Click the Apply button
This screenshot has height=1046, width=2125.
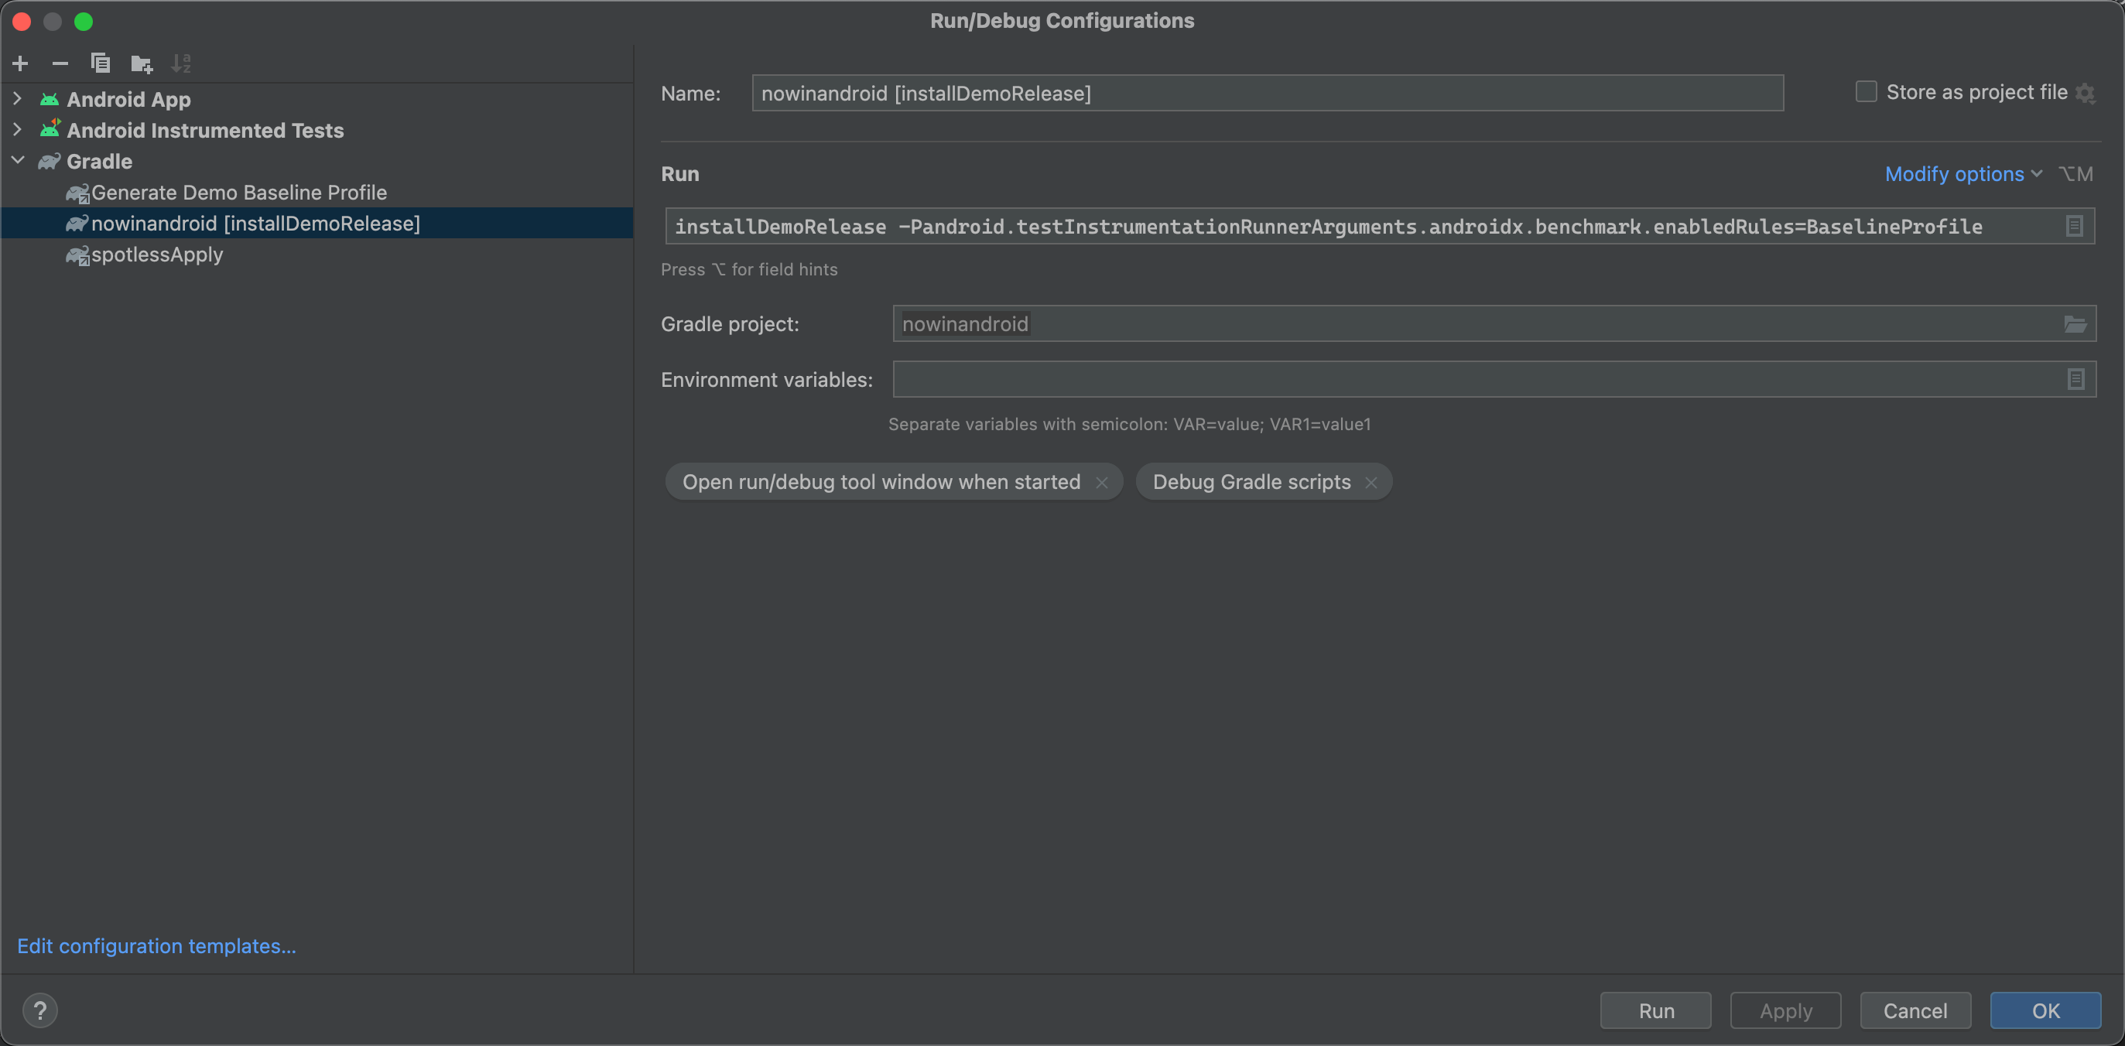pos(1785,1010)
